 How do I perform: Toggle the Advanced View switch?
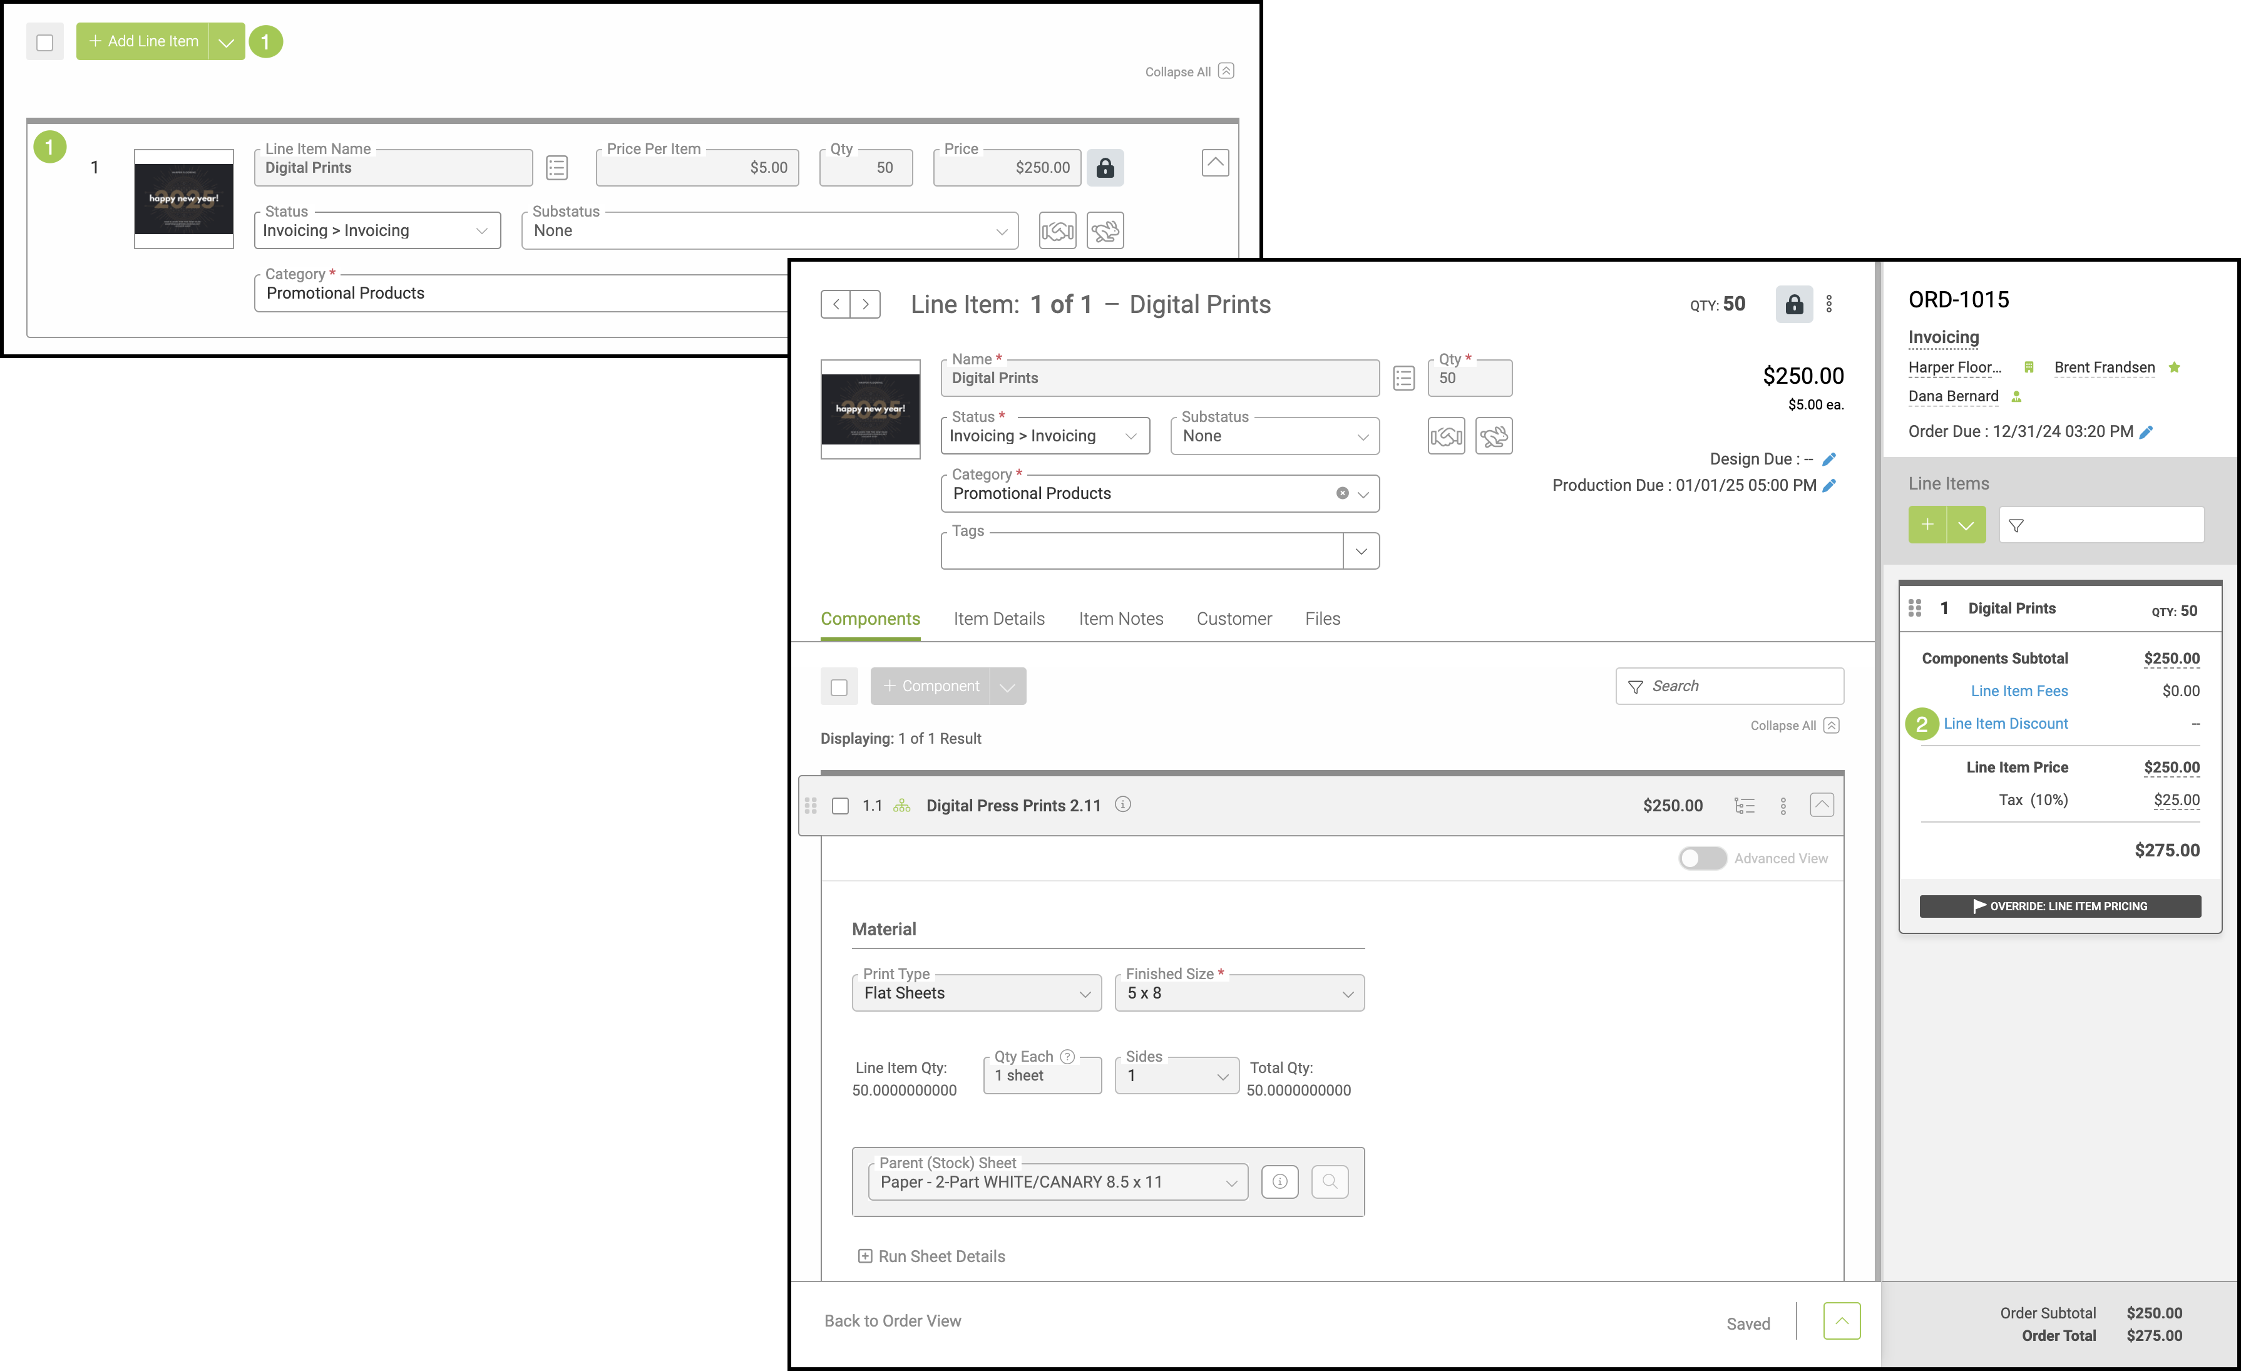pyautogui.click(x=1701, y=858)
